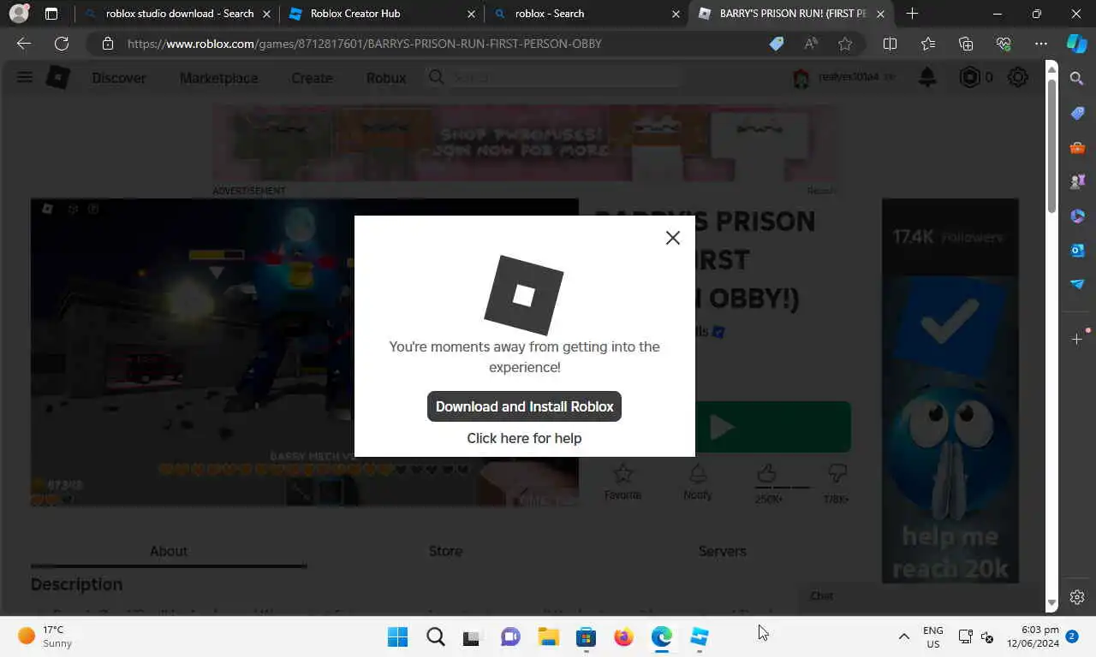Open split screen view
The height and width of the screenshot is (657, 1096).
pyautogui.click(x=890, y=44)
